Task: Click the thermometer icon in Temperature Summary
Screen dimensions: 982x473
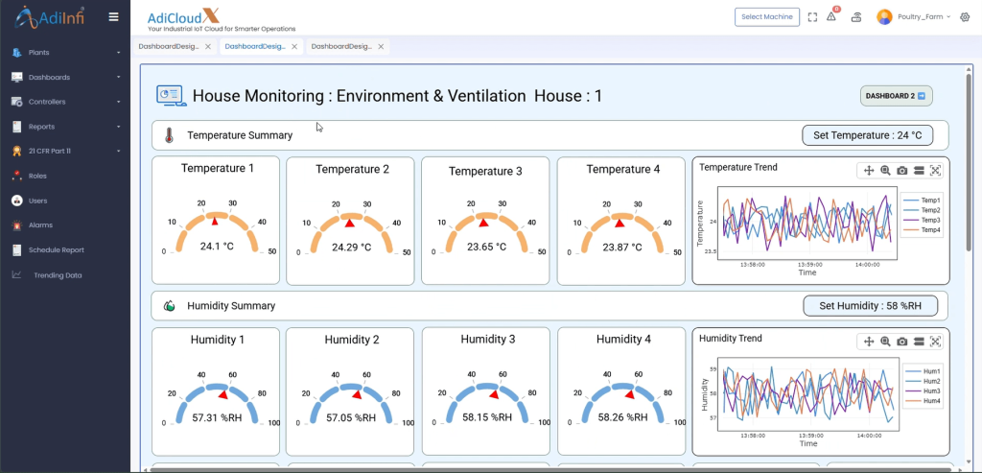Action: 169,135
